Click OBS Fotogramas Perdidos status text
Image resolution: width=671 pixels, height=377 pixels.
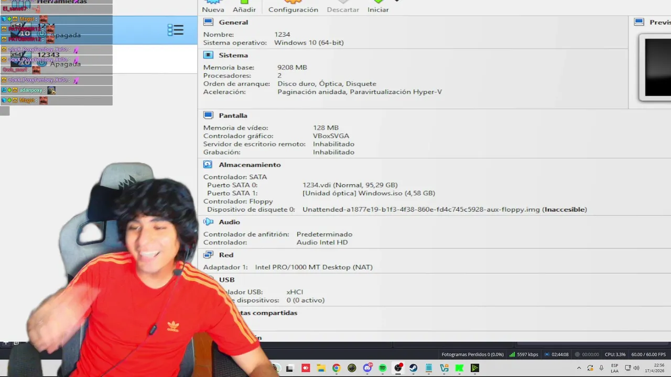(x=472, y=354)
